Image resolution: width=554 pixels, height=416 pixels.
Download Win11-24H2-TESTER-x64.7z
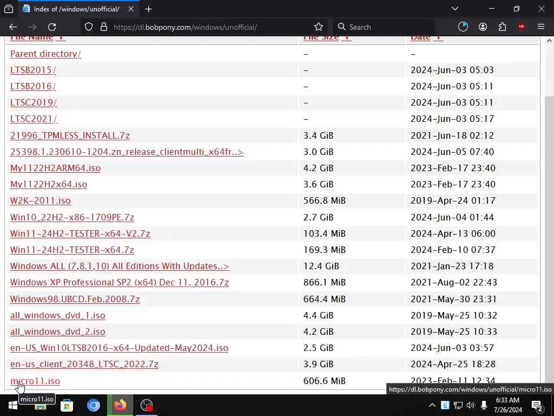[x=72, y=250]
